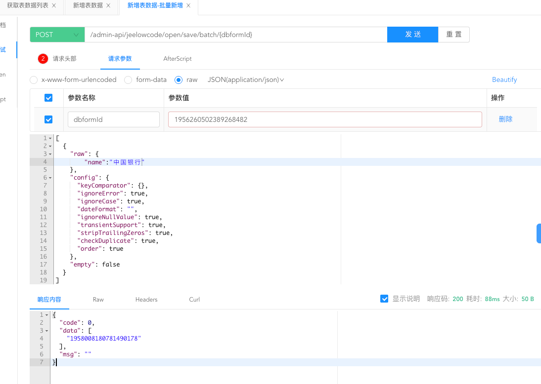The height and width of the screenshot is (384, 541).
Task: Collapse request JSON fold arrow at line 1
Action: 50,138
